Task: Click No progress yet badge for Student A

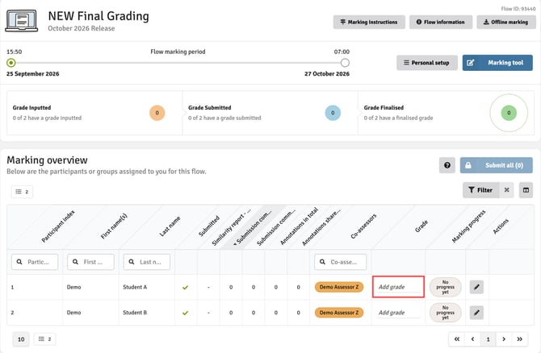Action: (x=445, y=287)
